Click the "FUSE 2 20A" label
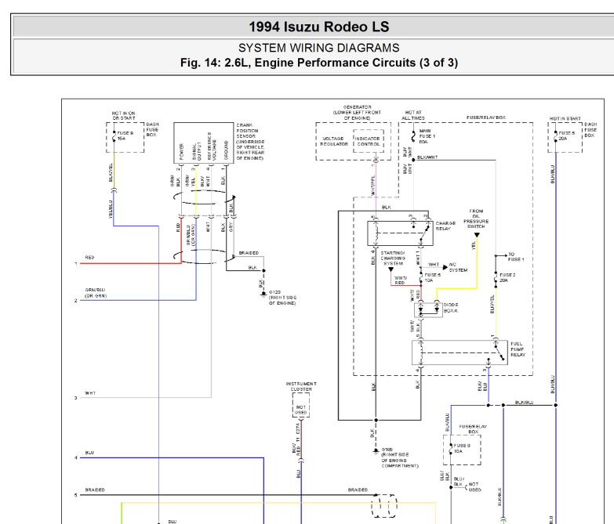This screenshot has height=524, width=614. [x=507, y=277]
